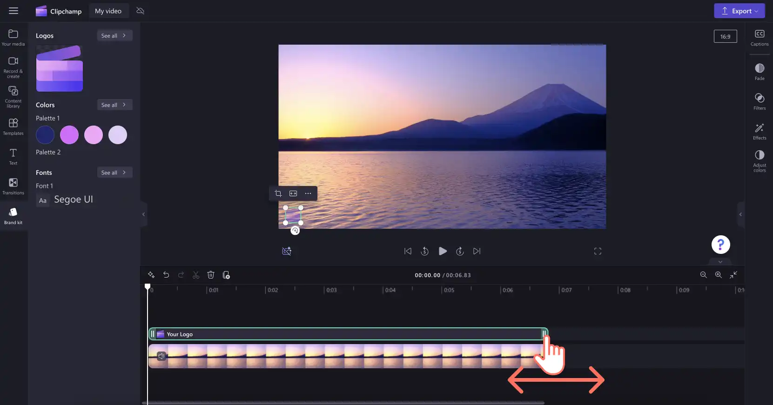This screenshot has height=405, width=773.
Task: Select the Clipchamp logo thumbnail
Action: tap(60, 68)
